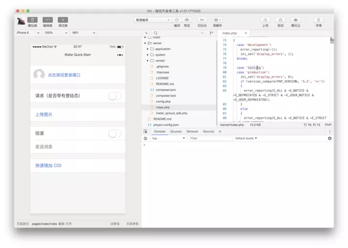Click the 预览 preview eye icon
348x248 pixels.
187,20
